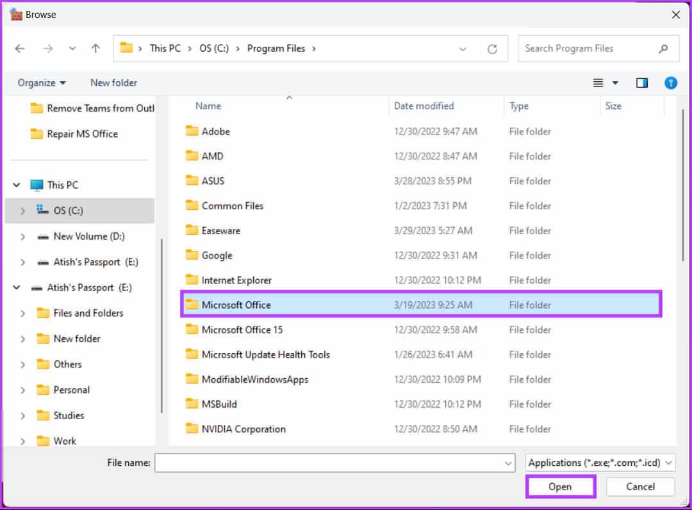Expand the Others folder node
The image size is (692, 510).
[x=22, y=365]
